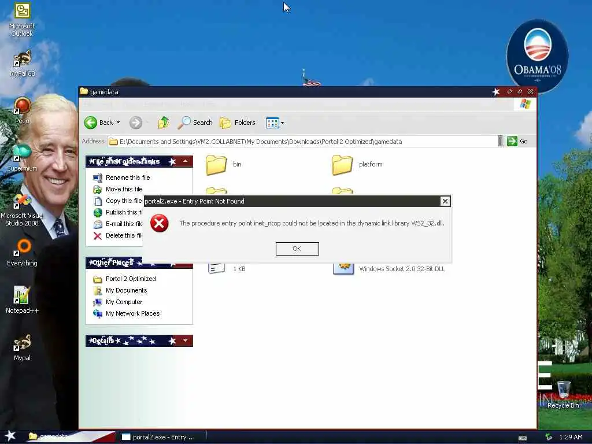
Task: Click the Forward arrow button
Action: [136, 123]
